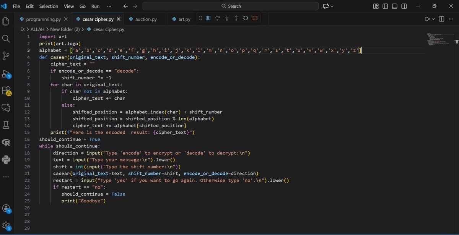Go forward with the right arrow
The image size is (459, 235).
pos(135,6)
